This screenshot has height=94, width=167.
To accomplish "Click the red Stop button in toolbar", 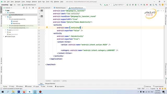I will point(147,5).
